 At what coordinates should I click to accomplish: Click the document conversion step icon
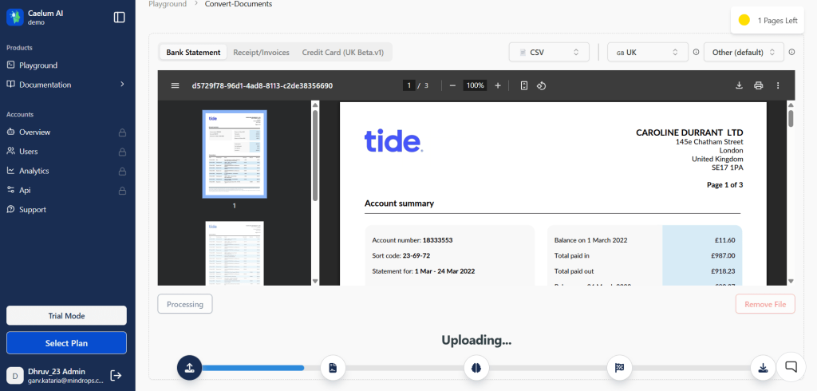[x=333, y=368]
